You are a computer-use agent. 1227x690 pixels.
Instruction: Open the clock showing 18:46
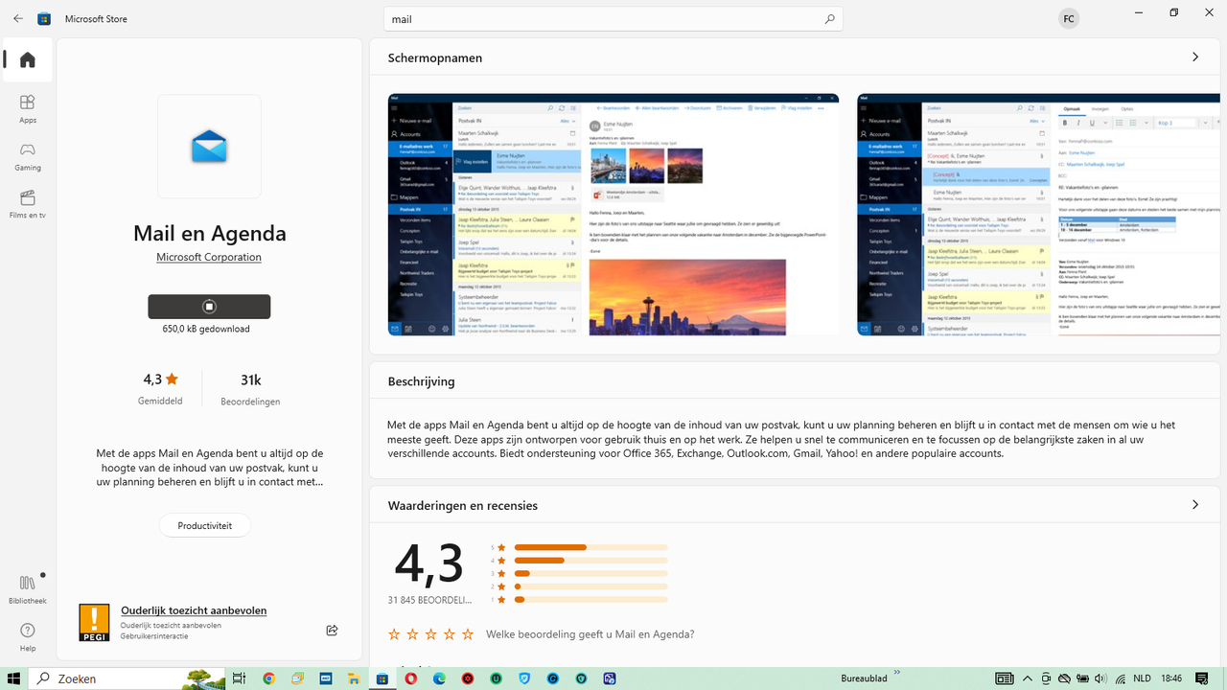(1171, 678)
